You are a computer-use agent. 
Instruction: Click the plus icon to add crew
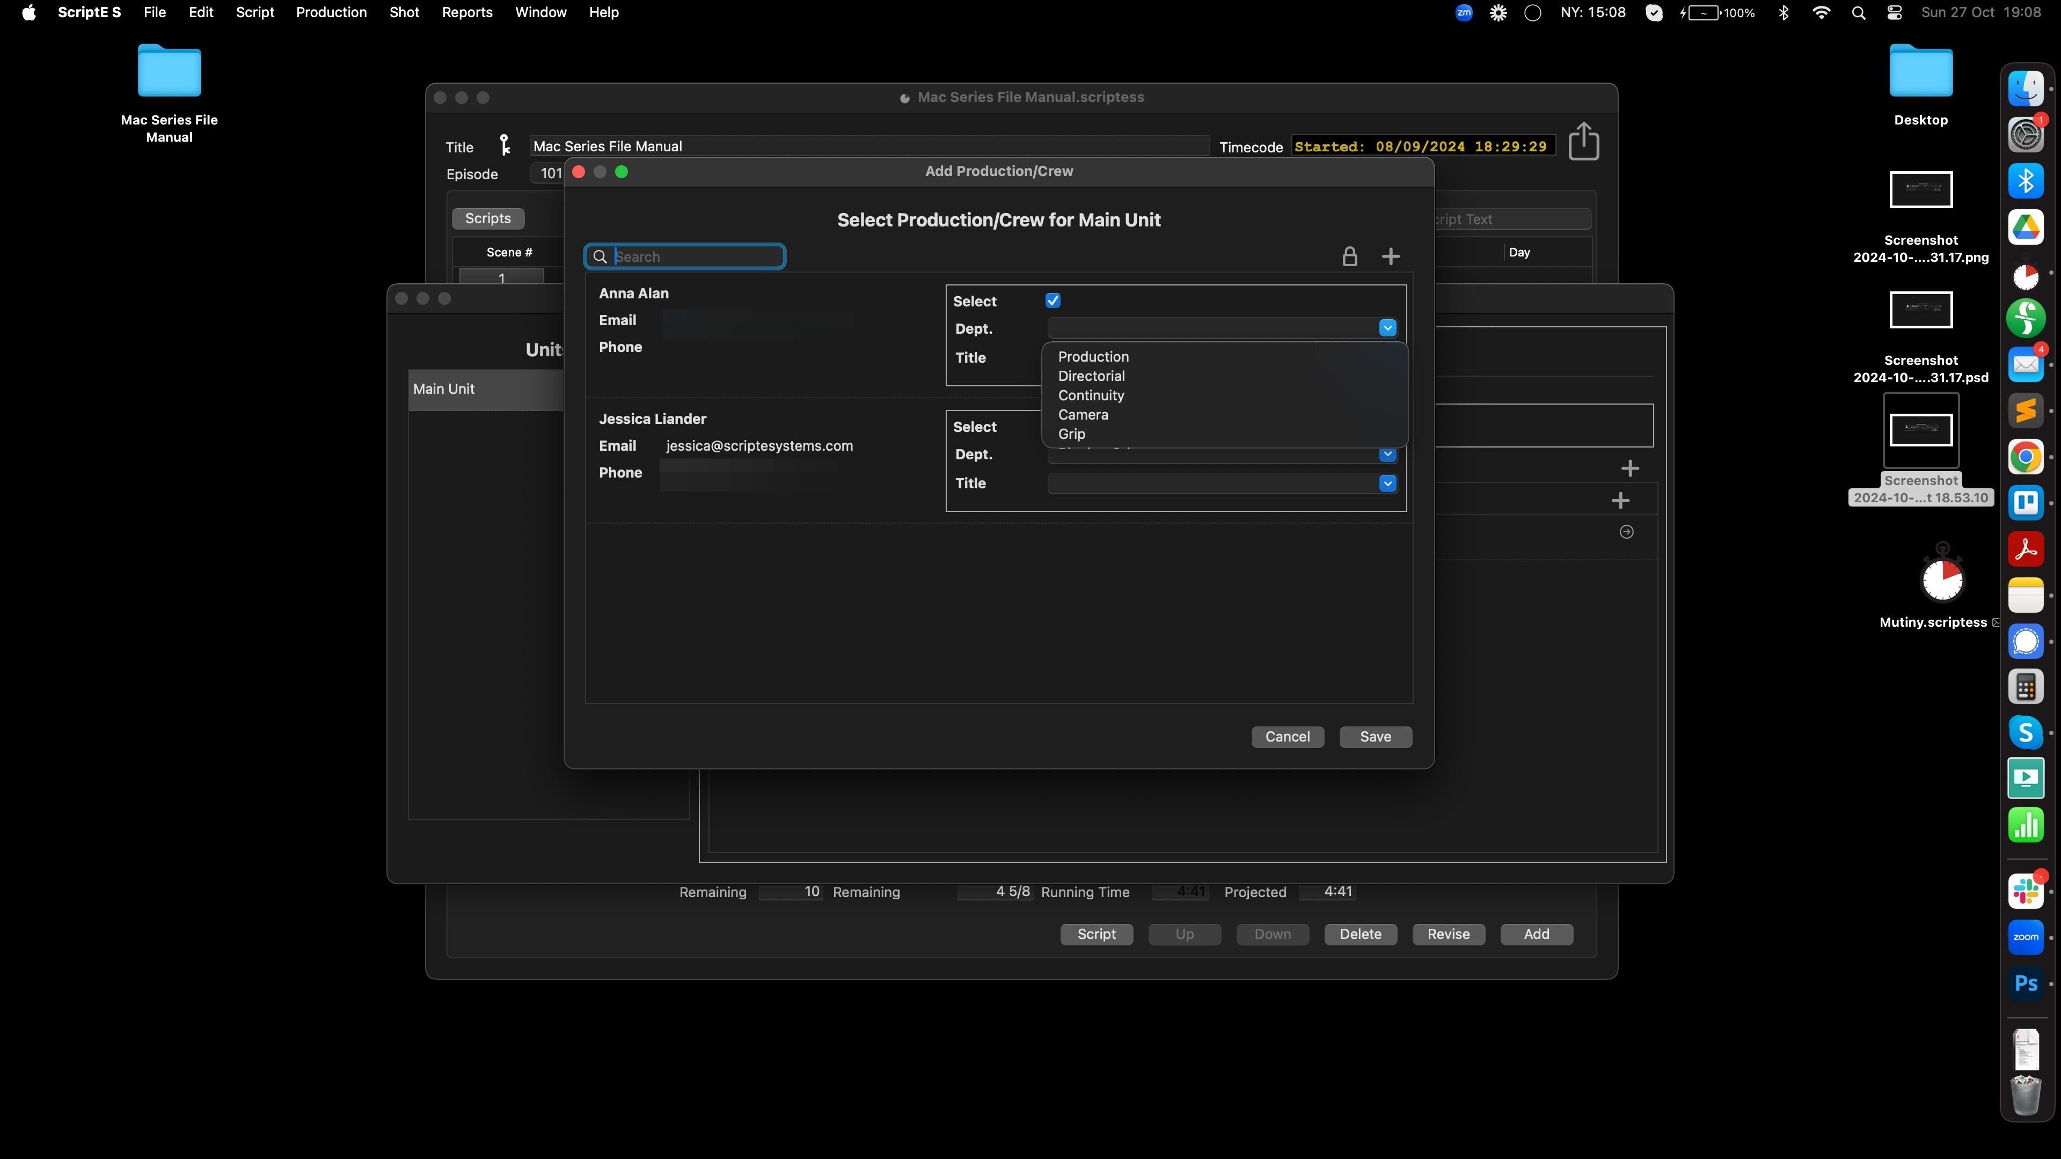[x=1391, y=257]
